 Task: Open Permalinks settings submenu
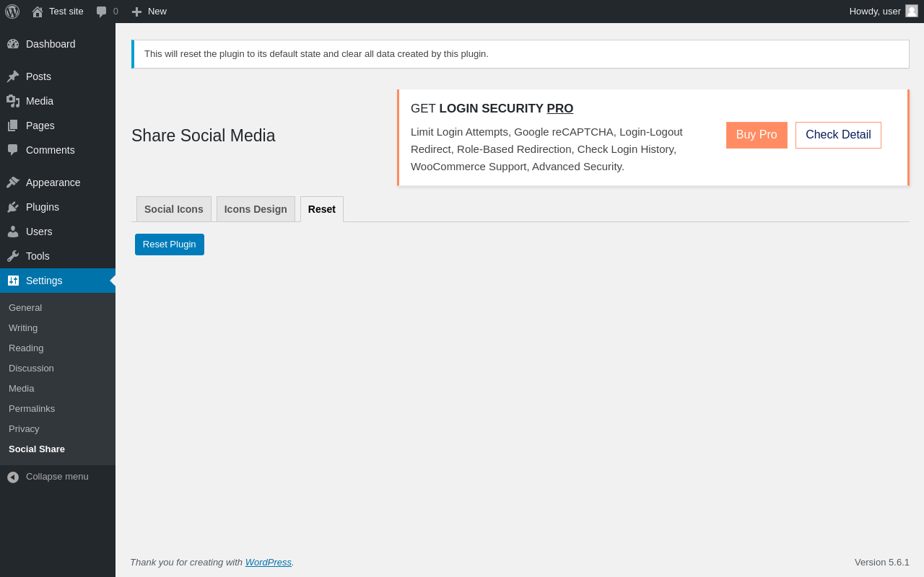coord(58,409)
